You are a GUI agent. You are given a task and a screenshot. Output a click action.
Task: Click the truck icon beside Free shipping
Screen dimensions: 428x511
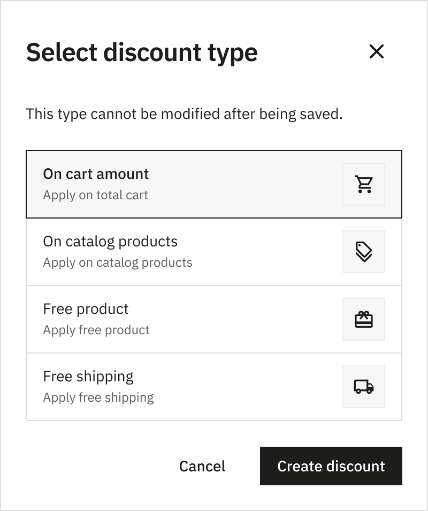coord(364,387)
